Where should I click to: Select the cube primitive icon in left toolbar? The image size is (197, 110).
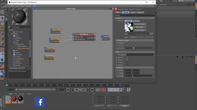click(2, 18)
